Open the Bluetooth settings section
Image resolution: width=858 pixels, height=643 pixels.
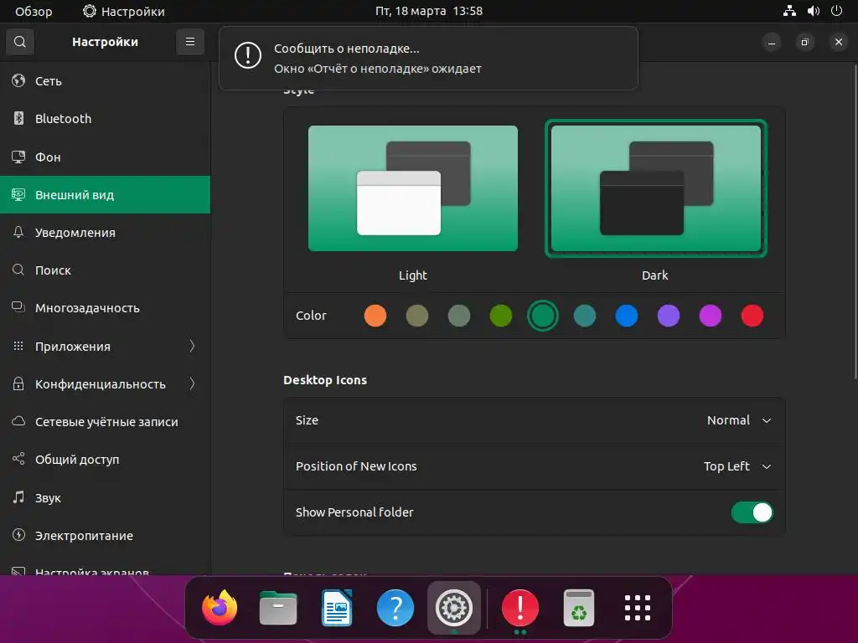point(105,118)
